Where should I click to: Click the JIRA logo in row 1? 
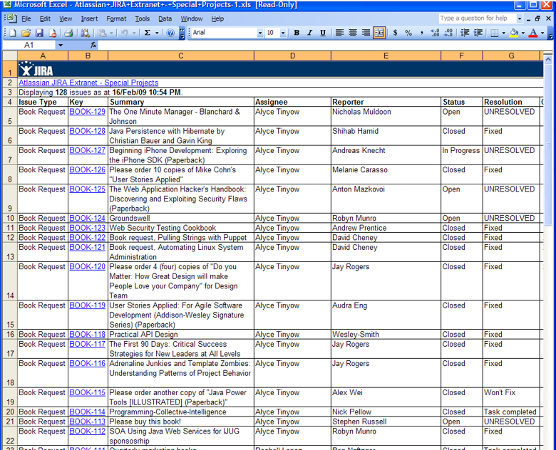tap(36, 69)
